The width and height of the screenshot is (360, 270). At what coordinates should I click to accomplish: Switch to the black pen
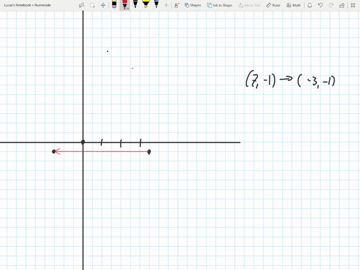point(135,5)
